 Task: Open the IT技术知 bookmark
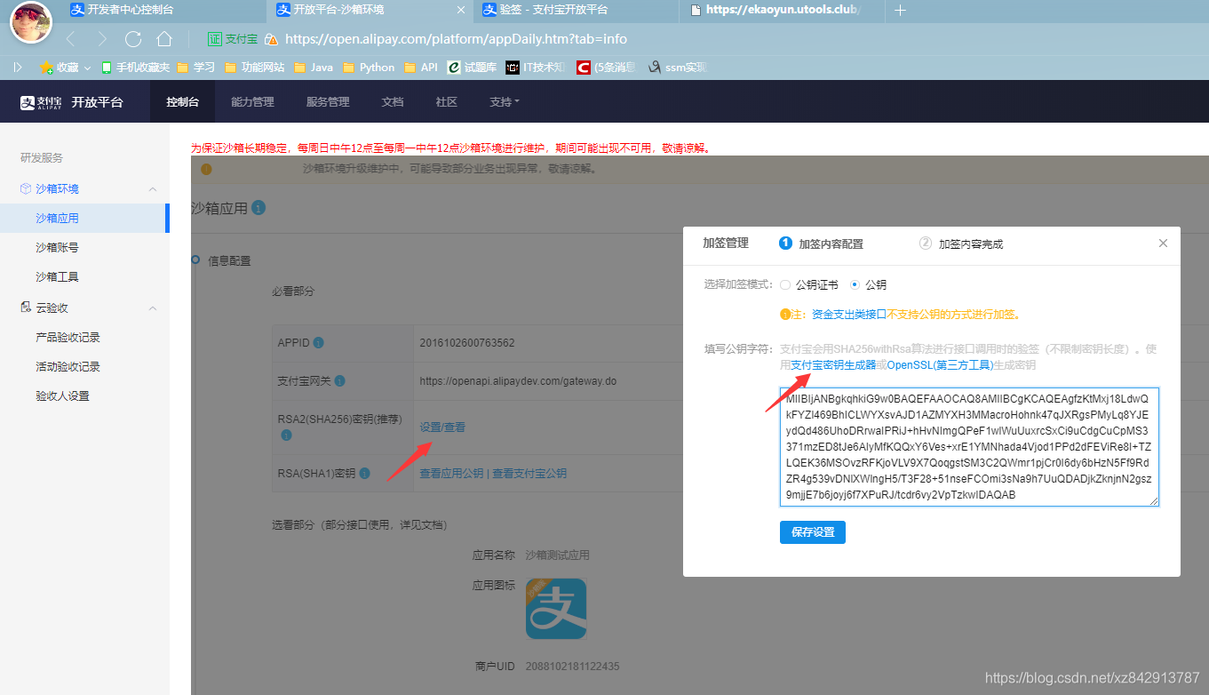pos(536,67)
